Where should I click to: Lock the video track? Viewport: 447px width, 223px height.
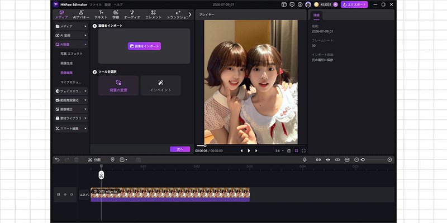(x=59, y=195)
